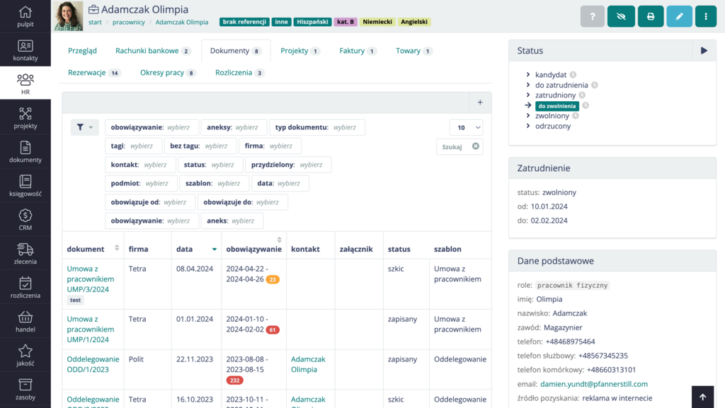725x408 pixels.
Task: Open document Umowa z pracownikiem UMP/3/2024
Action: 90,279
